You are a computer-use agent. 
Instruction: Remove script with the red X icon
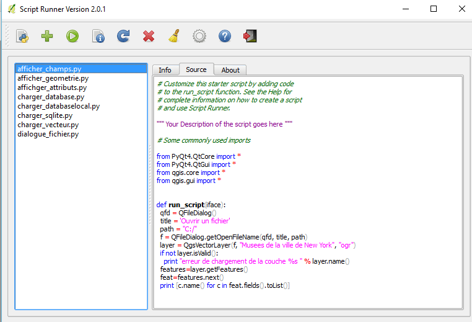click(x=149, y=36)
